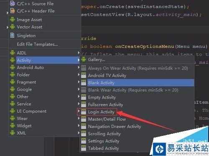
Task: Click the Widget android icon
Action: pyautogui.click(x=13, y=125)
